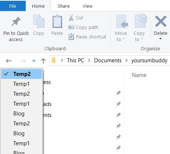The width and height of the screenshot is (170, 154).
Task: Click pin icon beside partially hidden Documents row
Action: pos(118,115)
